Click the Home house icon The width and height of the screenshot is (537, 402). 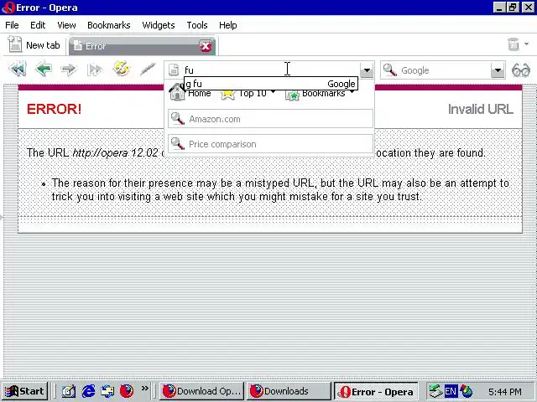[177, 92]
